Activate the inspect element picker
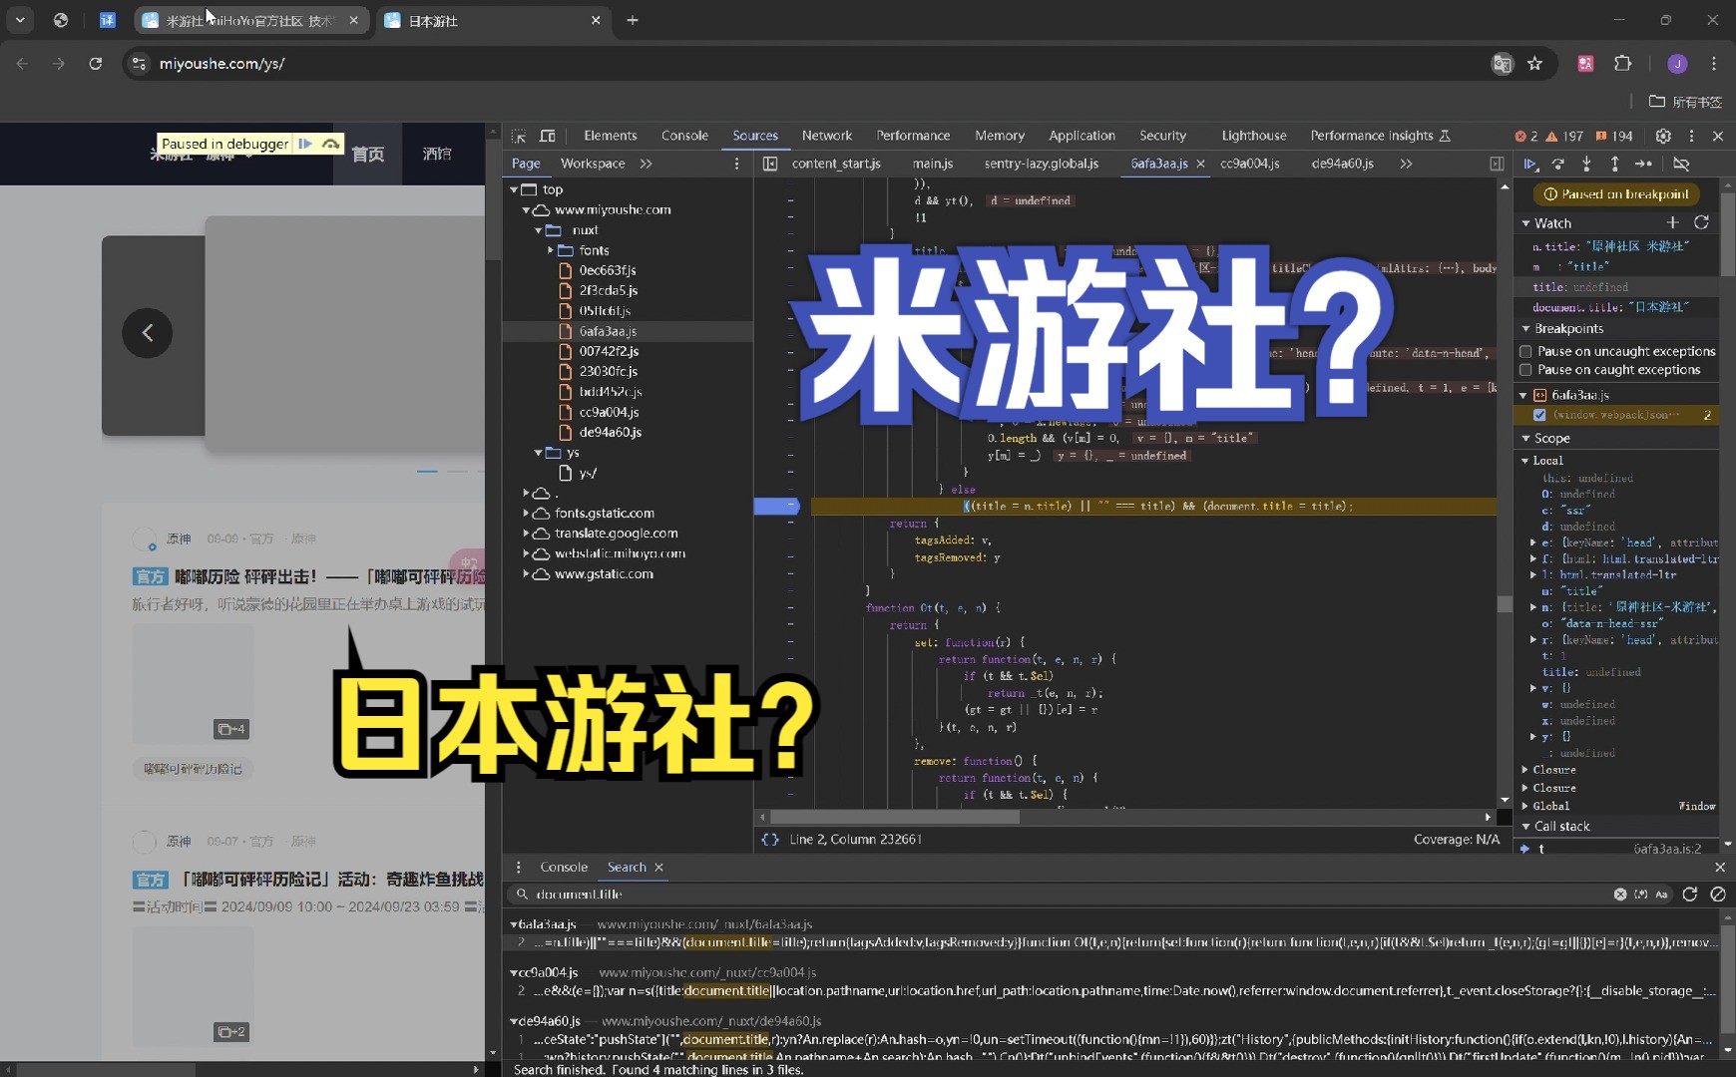 click(519, 136)
